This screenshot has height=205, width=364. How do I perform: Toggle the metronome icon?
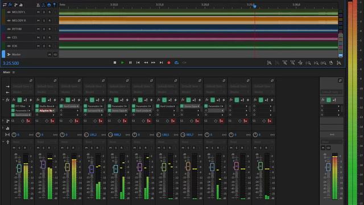[x=38, y=5]
